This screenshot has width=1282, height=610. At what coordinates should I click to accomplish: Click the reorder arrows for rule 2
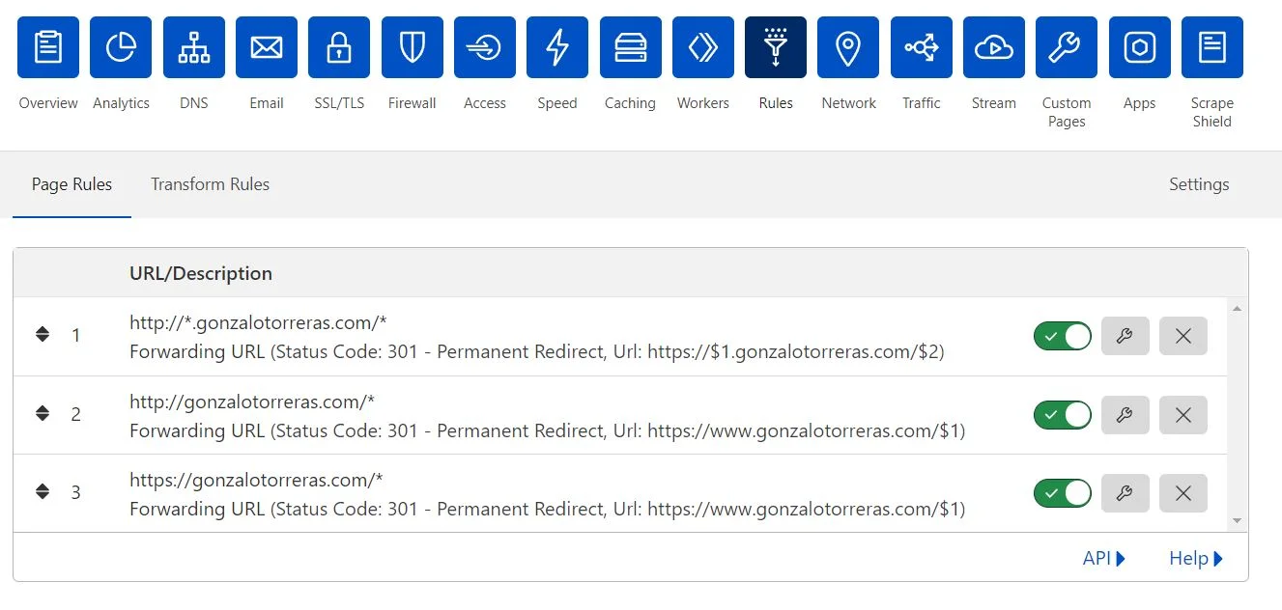[43, 413]
